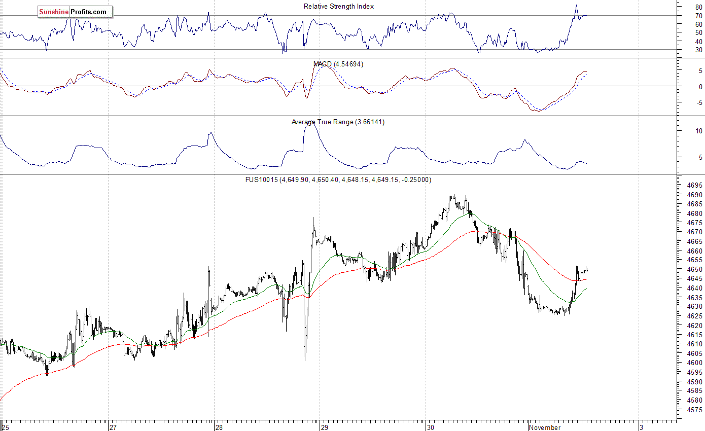This screenshot has width=705, height=431.
Task: Click the MACD axis value -5
Action: click(x=699, y=103)
